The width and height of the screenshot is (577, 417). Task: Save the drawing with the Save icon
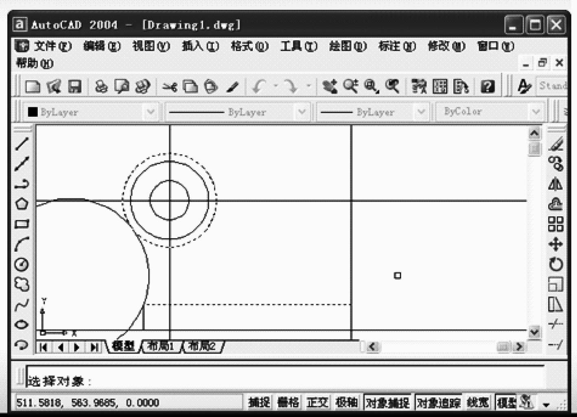click(74, 86)
